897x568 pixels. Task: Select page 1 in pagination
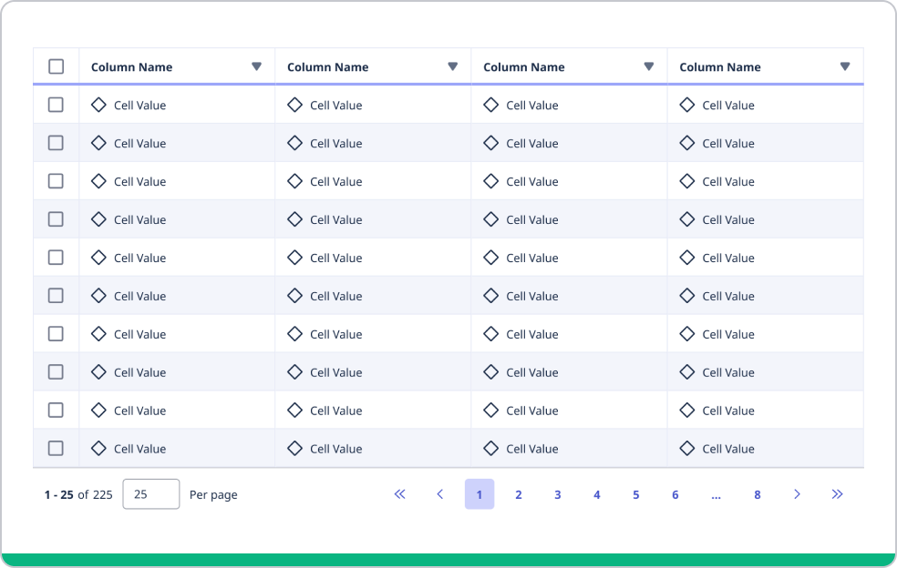pos(479,494)
